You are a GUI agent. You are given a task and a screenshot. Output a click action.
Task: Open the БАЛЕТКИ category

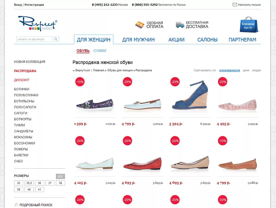click(21, 155)
